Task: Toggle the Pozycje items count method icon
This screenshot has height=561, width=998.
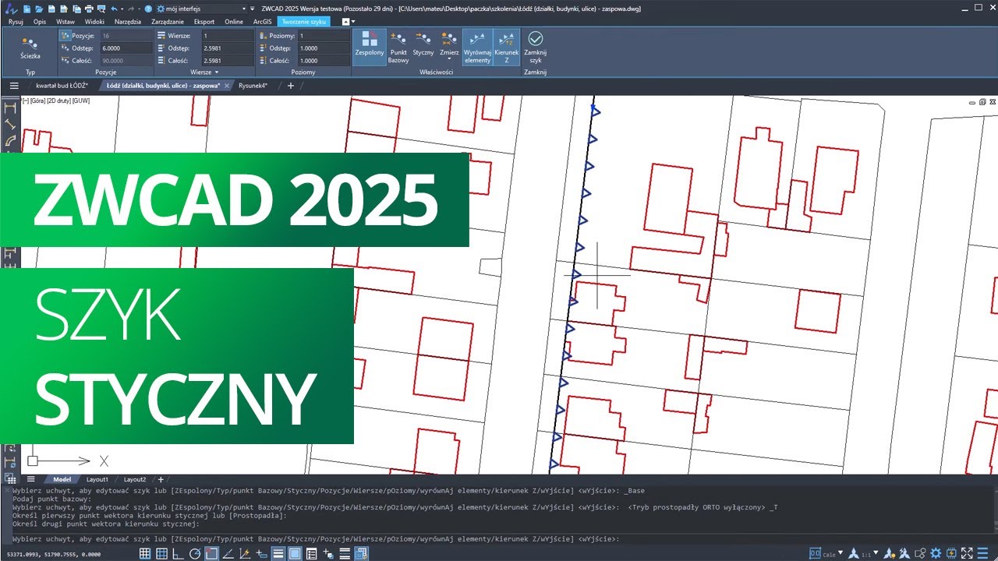Action: (64, 36)
